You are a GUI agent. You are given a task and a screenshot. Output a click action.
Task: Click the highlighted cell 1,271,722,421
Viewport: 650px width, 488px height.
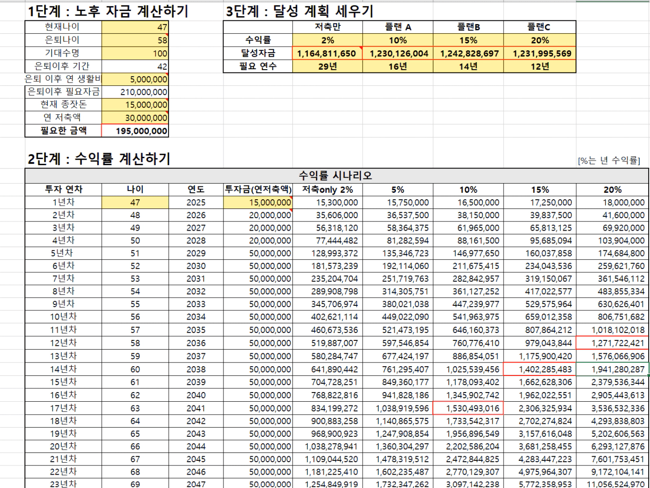(x=613, y=343)
